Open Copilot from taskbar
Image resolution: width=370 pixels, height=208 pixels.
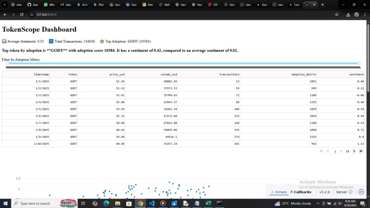[95, 203]
